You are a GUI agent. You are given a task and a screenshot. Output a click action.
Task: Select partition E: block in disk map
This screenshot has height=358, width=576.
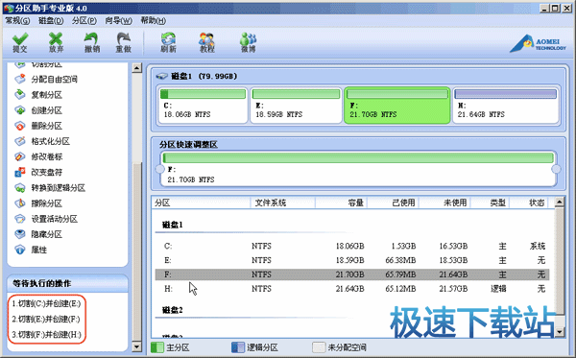[296, 105]
